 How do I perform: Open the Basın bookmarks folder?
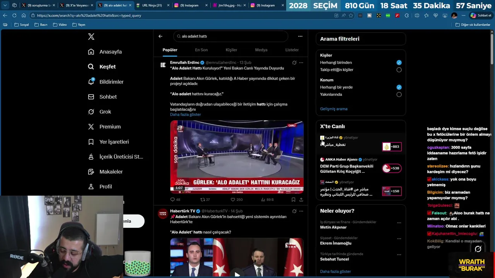point(41,25)
